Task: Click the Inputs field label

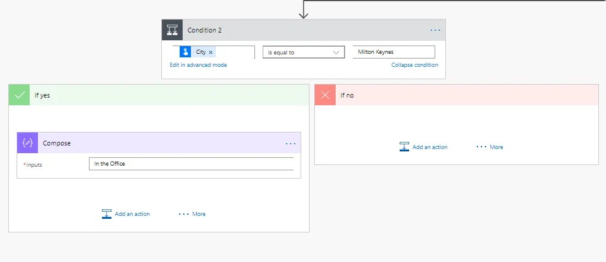Action: [34, 165]
